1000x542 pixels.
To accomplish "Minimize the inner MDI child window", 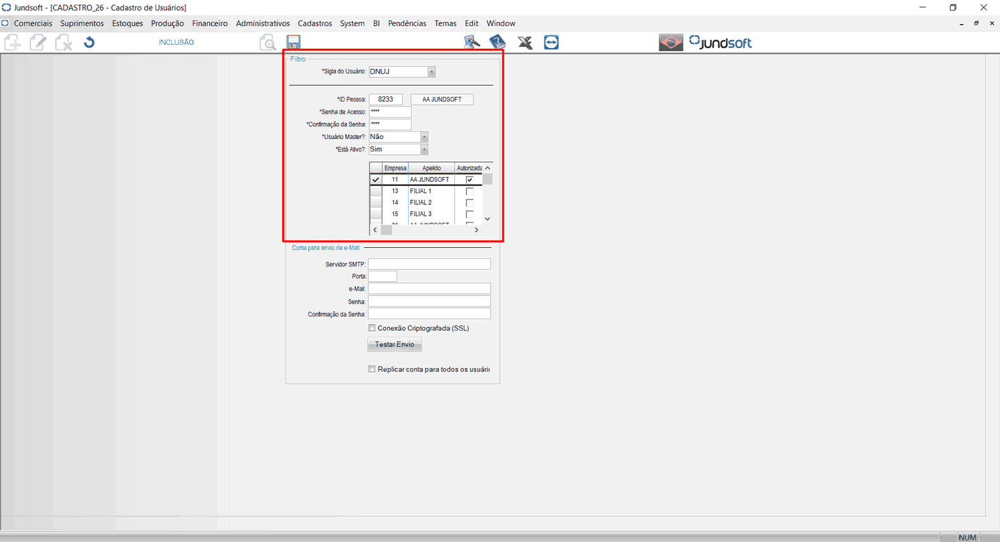I will pos(963,23).
